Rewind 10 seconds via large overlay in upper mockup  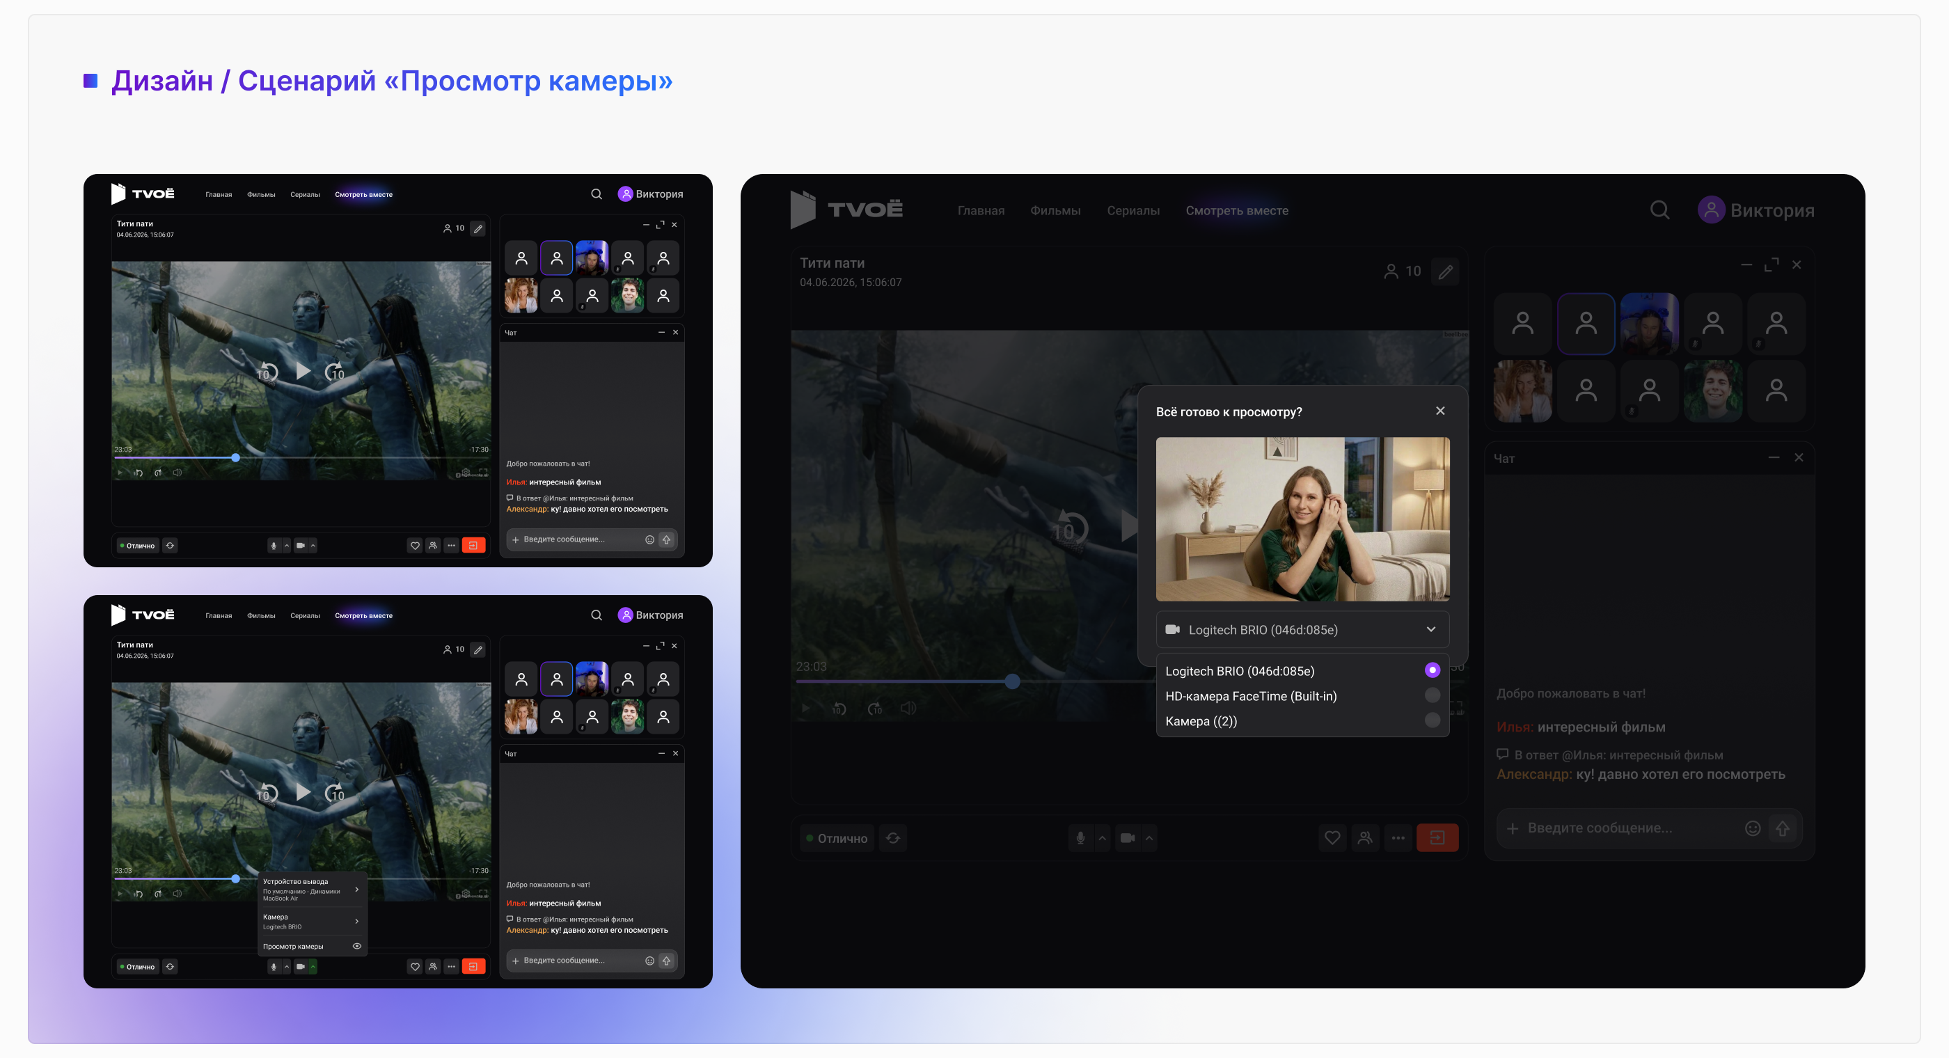pos(267,372)
